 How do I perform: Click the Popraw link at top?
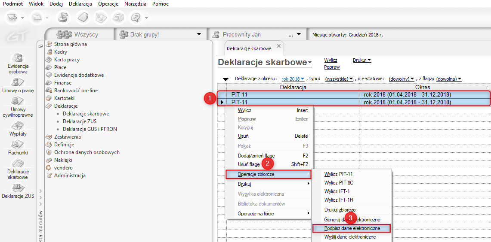[x=332, y=67]
